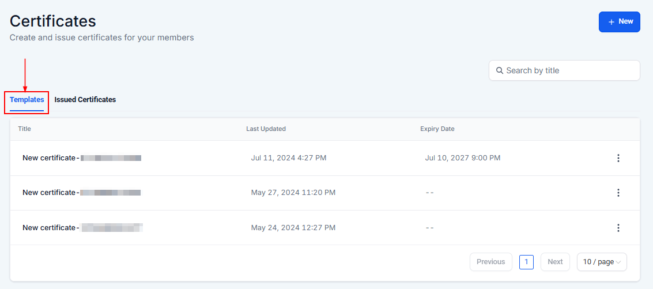The height and width of the screenshot is (289, 653).
Task: Click the Expiry Date column header
Action: pyautogui.click(x=437, y=129)
